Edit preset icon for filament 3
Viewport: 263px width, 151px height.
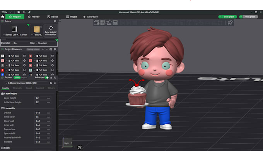tap(24, 60)
